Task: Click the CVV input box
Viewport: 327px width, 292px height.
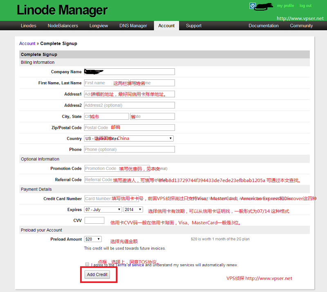Action: (94, 220)
